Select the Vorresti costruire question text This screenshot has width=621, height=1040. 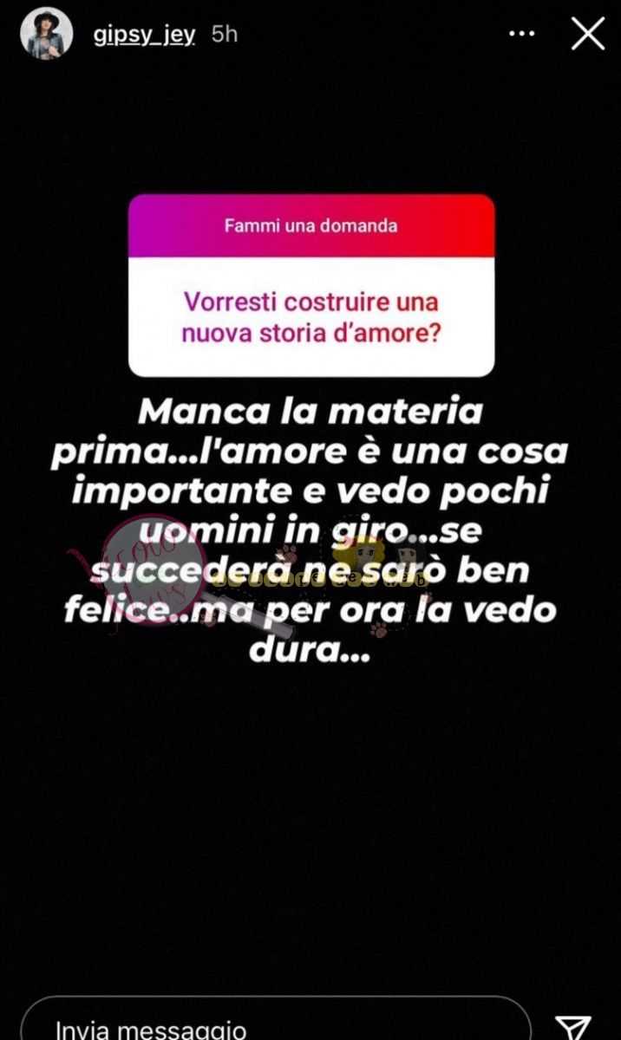(x=311, y=317)
